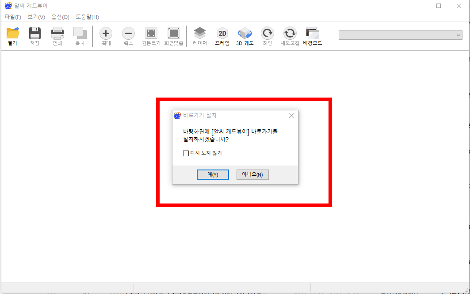Open the 파일 menu

tap(10, 17)
